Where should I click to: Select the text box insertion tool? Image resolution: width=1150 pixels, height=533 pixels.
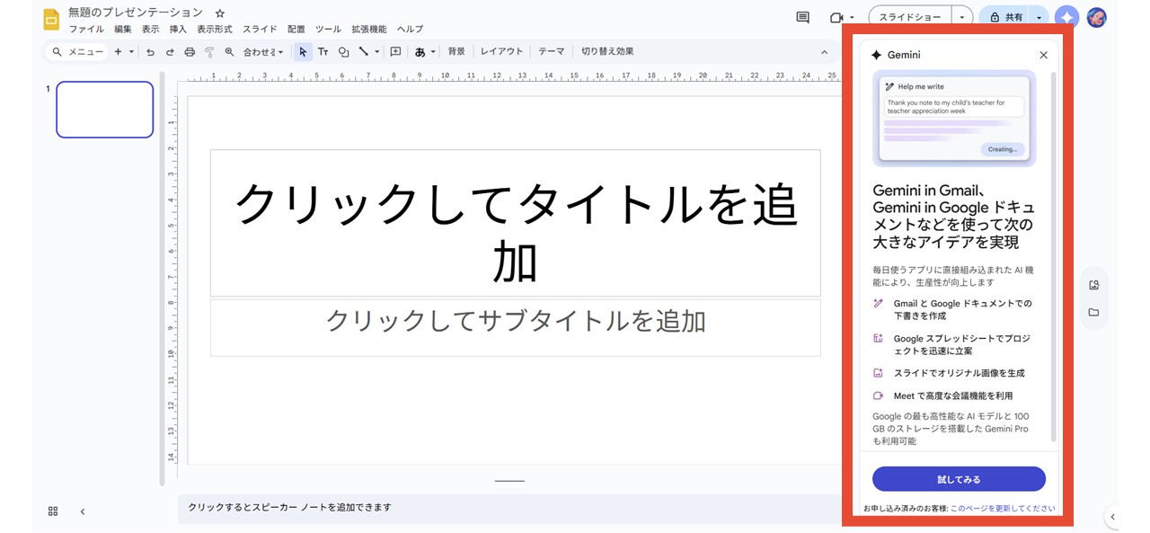pyautogui.click(x=323, y=51)
